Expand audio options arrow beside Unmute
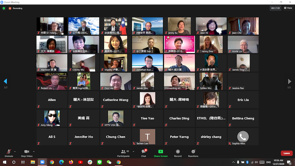Screen dimensions: 295x166 click(15, 152)
